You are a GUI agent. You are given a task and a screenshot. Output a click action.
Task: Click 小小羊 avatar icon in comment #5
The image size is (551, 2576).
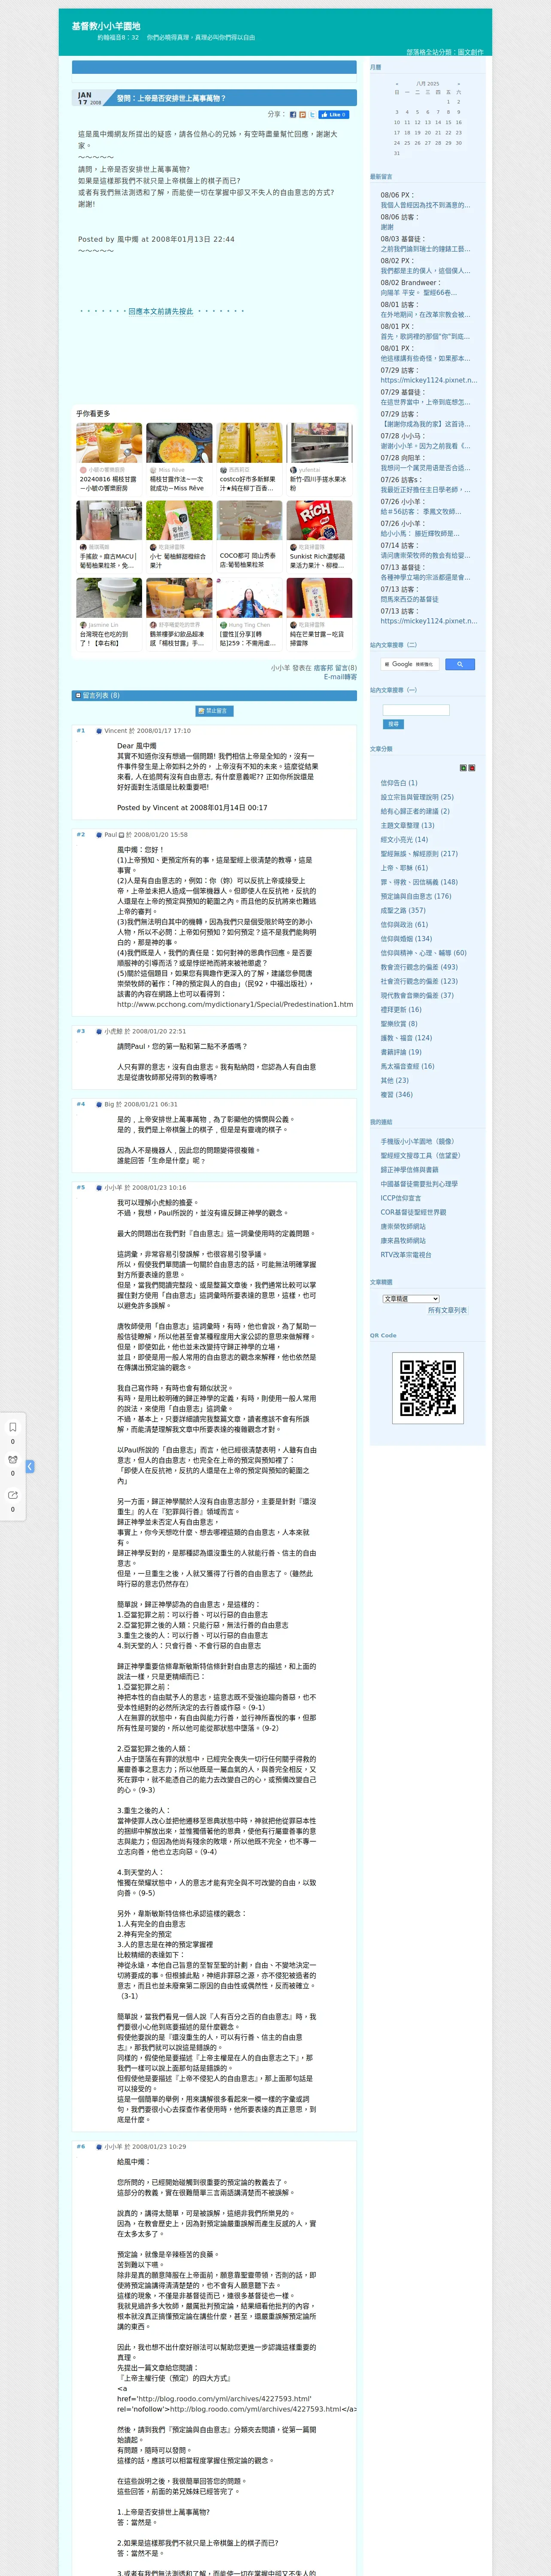[x=99, y=1188]
